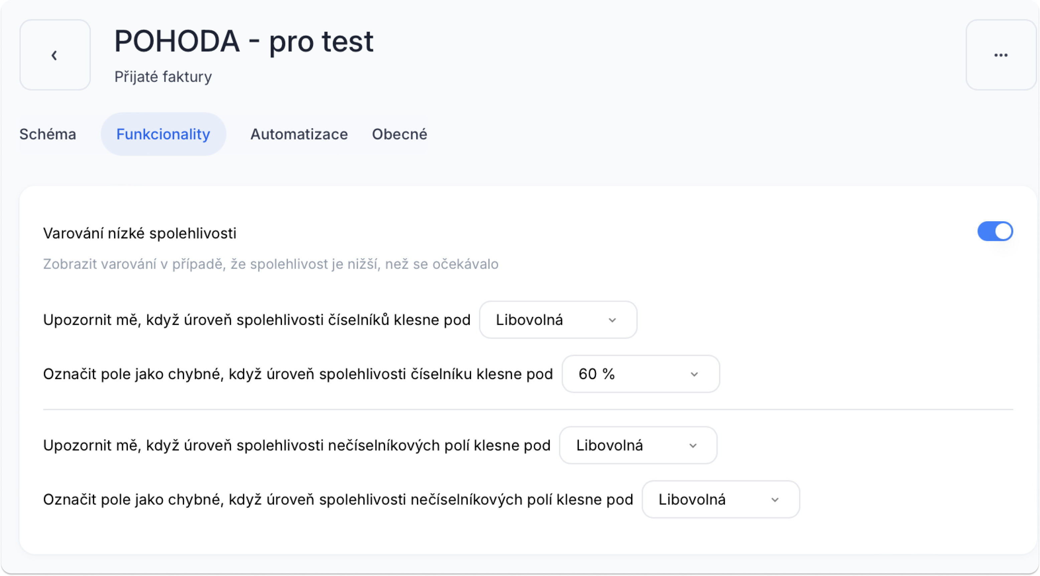Click the POHODA - pro test title

click(x=244, y=41)
